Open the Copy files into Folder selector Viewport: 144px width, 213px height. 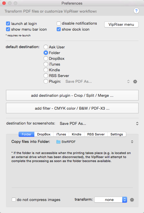point(94,142)
